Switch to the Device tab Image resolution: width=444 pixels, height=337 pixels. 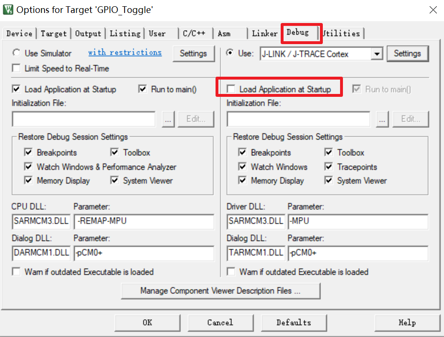point(19,34)
